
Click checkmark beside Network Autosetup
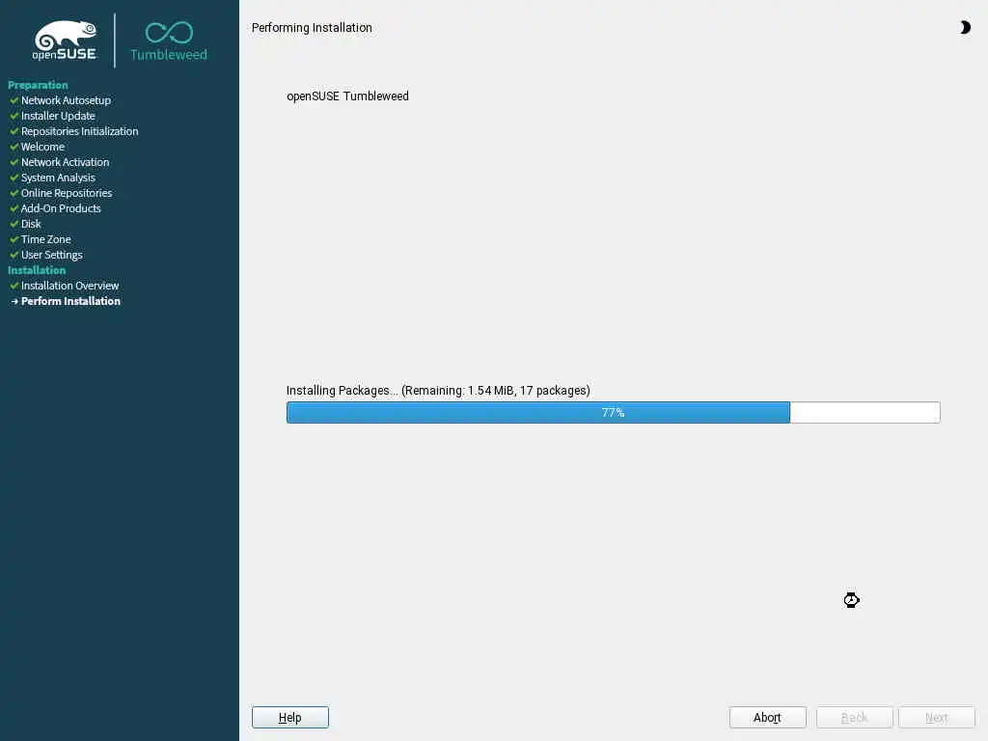pyautogui.click(x=14, y=99)
